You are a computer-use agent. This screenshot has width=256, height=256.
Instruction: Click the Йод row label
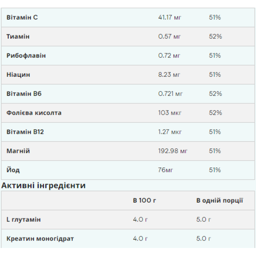click(13, 170)
